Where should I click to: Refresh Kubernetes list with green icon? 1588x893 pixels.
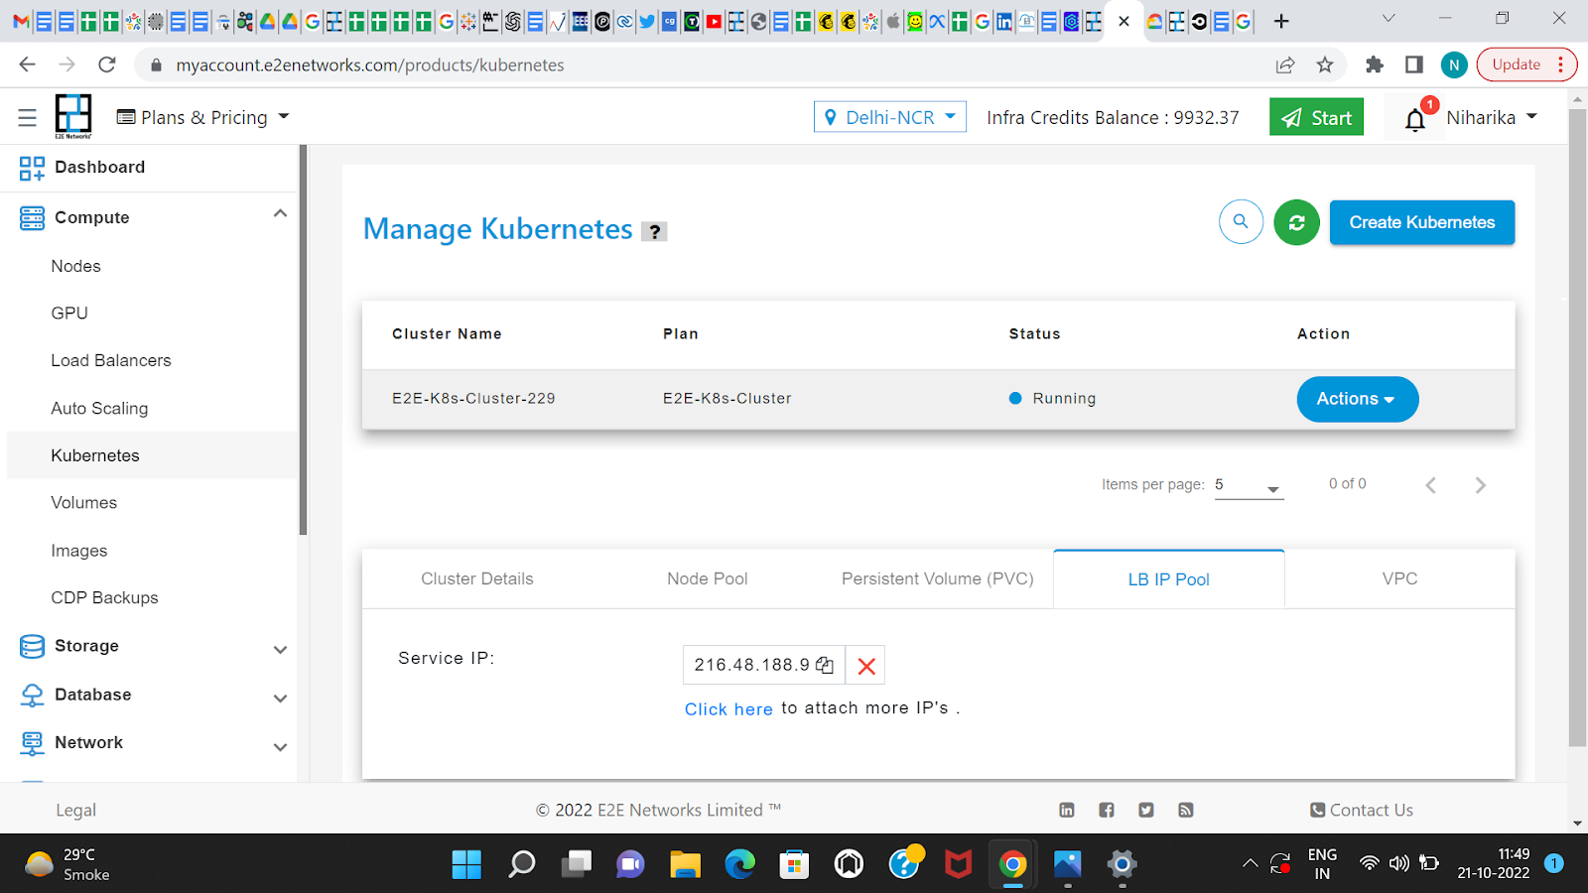click(1296, 222)
